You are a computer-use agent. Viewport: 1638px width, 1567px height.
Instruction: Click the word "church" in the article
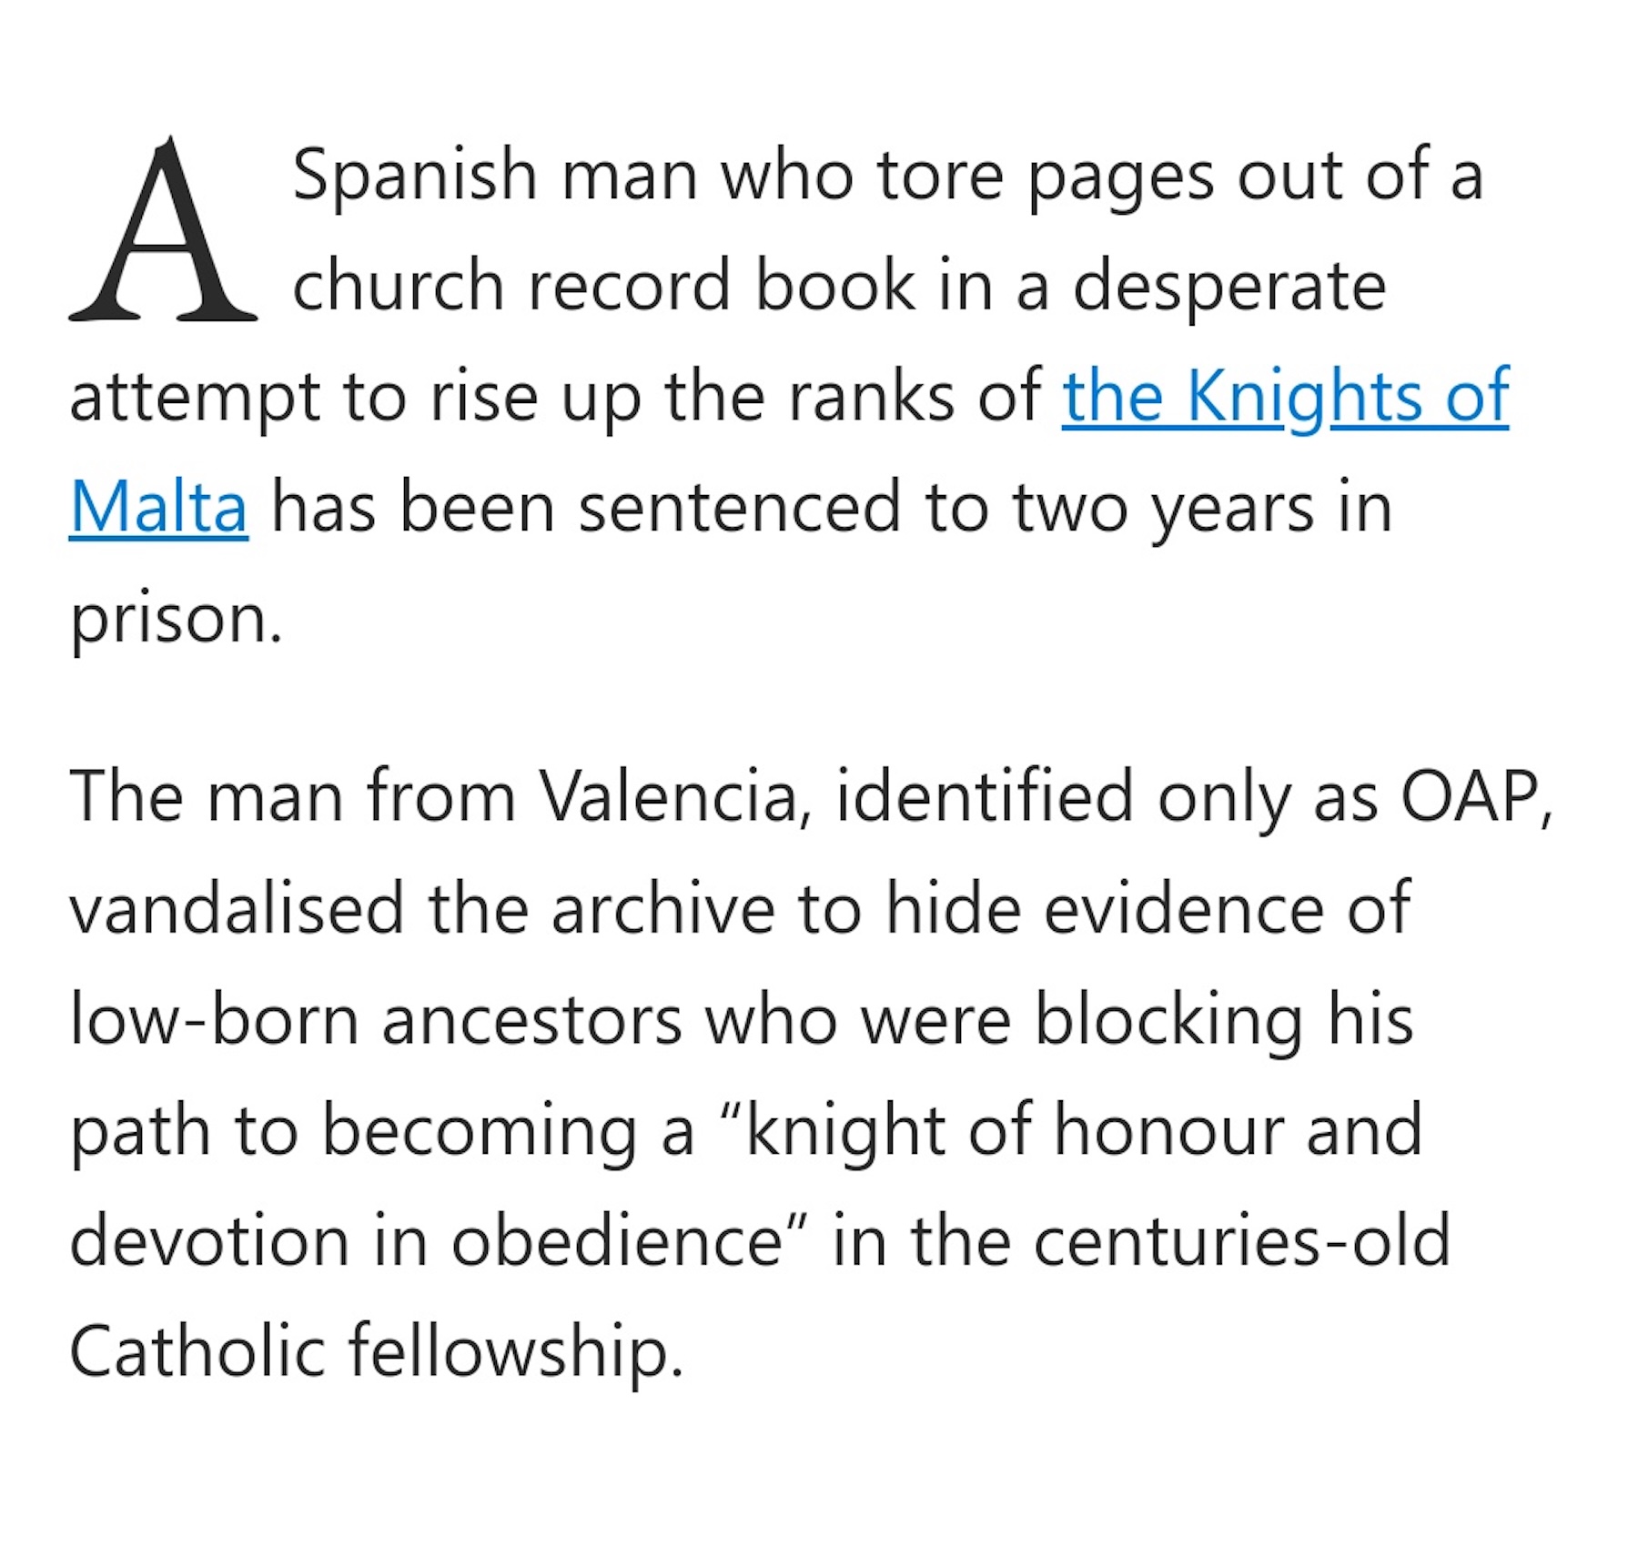(398, 286)
